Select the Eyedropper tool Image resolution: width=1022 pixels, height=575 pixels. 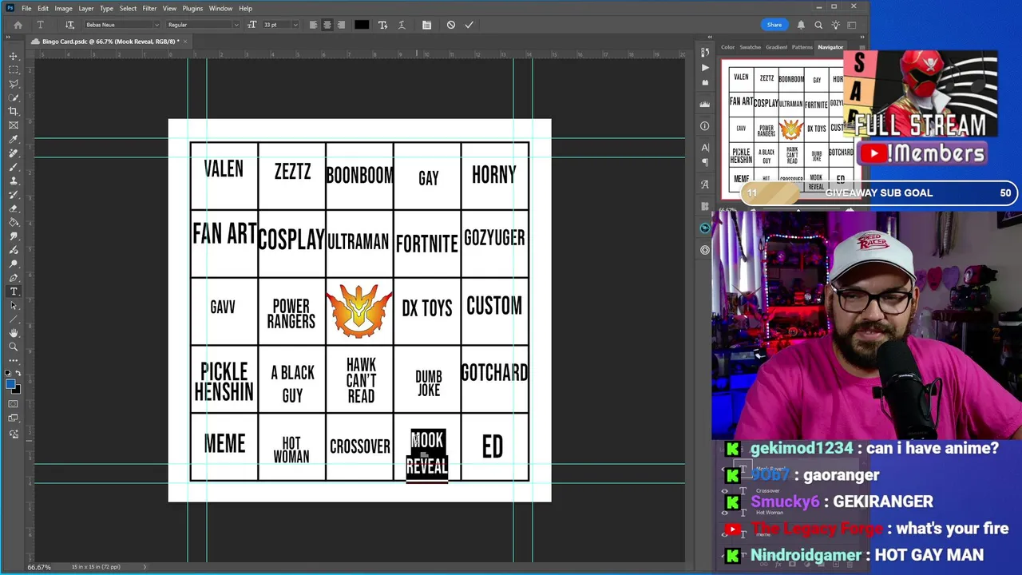tap(14, 139)
